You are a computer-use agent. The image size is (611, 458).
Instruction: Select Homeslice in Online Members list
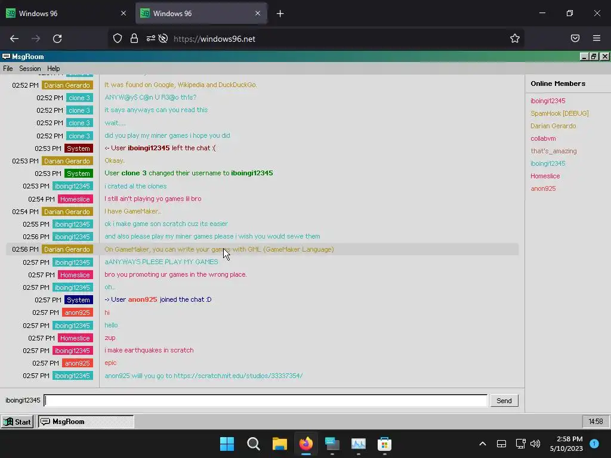(545, 176)
